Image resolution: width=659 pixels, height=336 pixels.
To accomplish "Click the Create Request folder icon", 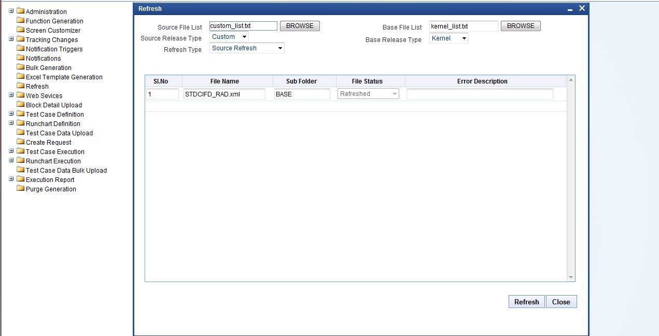I will (21, 142).
